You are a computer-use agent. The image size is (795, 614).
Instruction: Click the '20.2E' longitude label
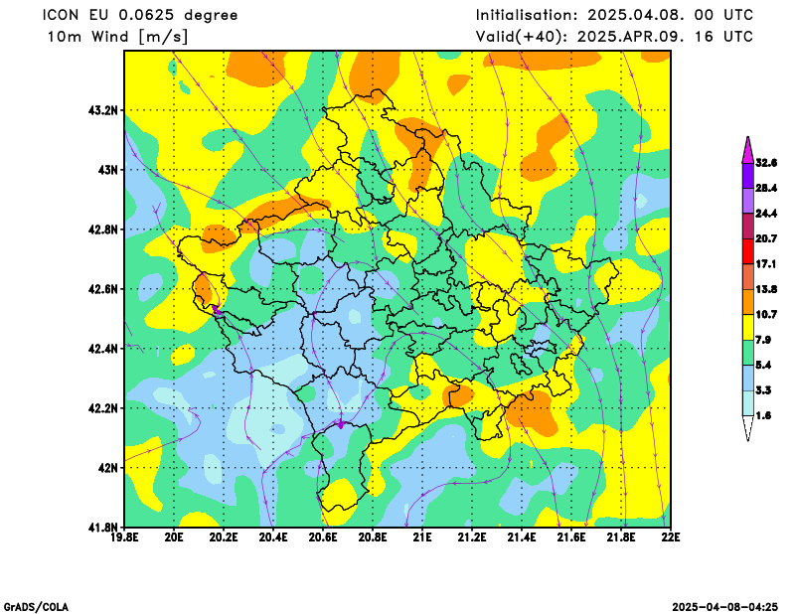point(224,537)
